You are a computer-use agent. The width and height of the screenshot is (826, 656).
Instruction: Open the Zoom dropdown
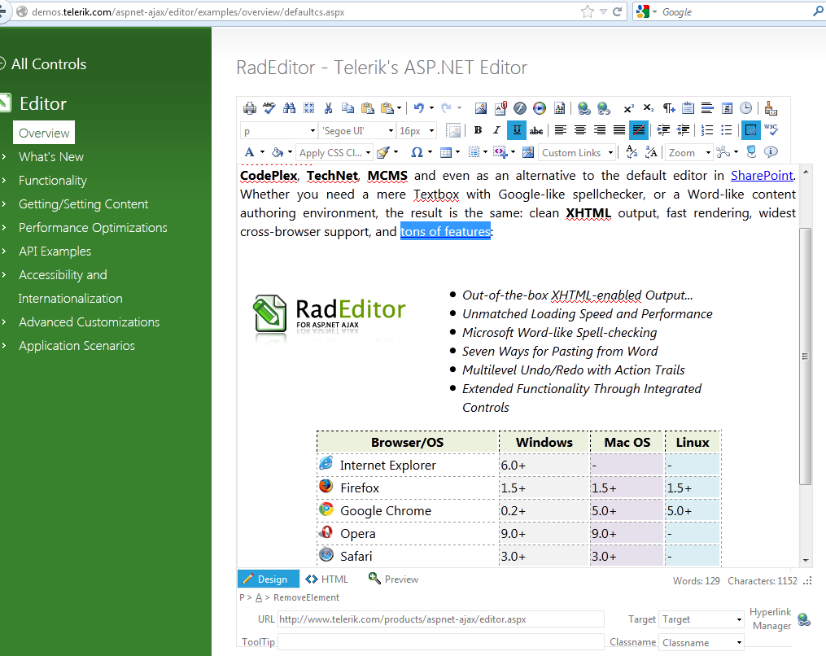pos(689,153)
